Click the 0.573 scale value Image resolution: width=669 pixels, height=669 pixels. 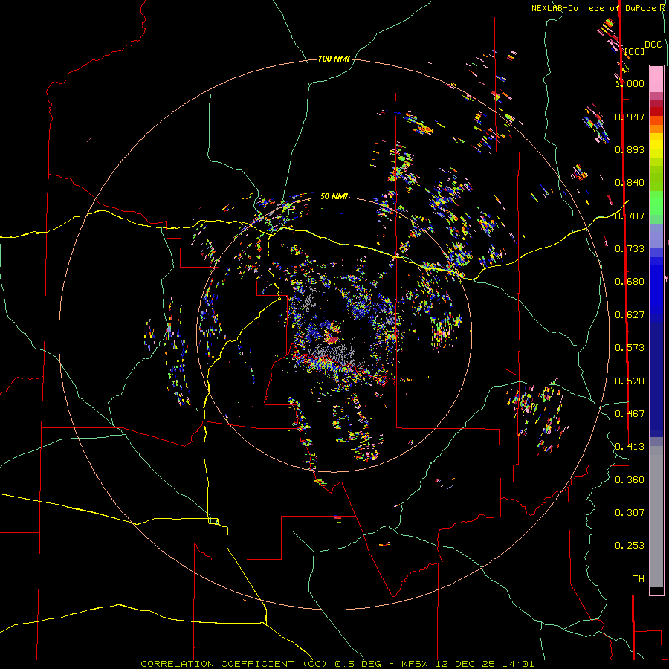point(630,348)
